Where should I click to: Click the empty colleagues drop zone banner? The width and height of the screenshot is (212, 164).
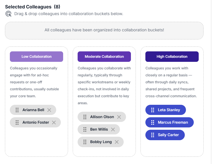pos(104,30)
